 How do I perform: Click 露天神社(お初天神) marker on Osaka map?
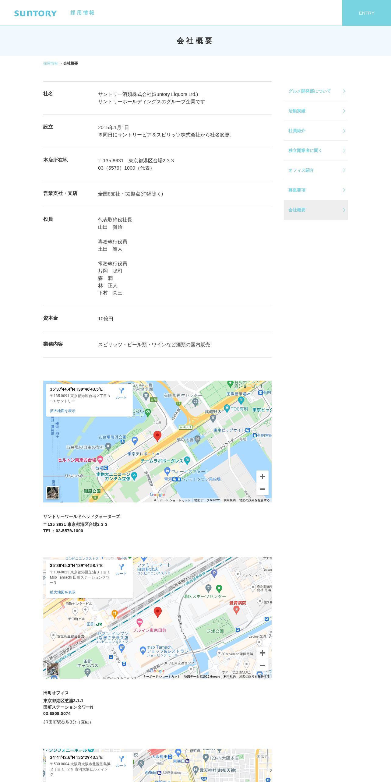pos(196,770)
